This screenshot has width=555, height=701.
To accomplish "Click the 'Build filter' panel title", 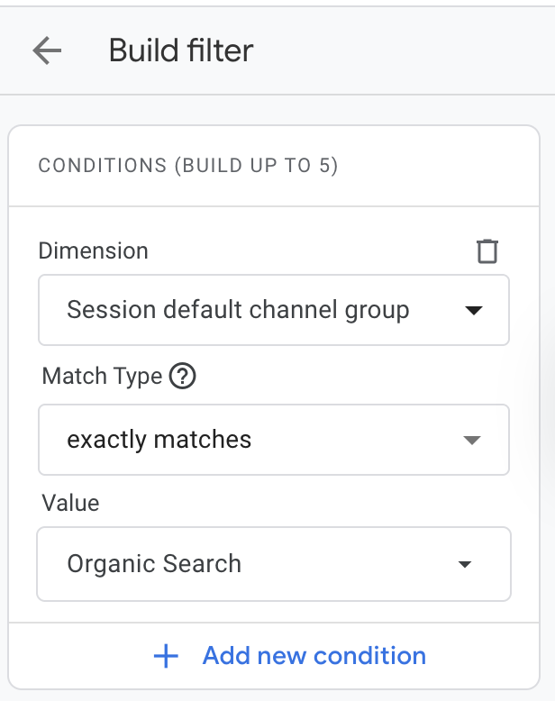I will tap(181, 50).
